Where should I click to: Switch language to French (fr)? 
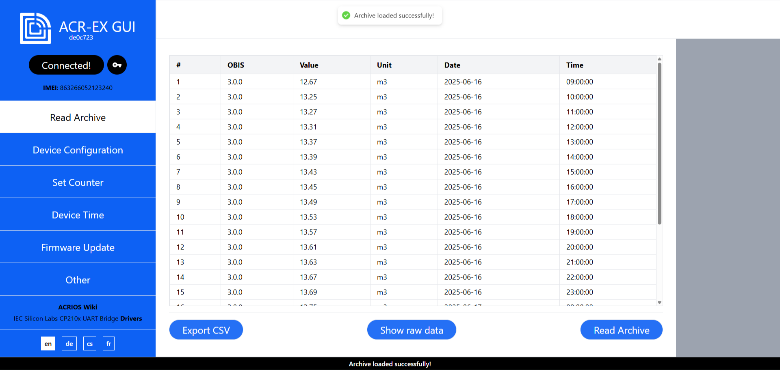point(108,344)
